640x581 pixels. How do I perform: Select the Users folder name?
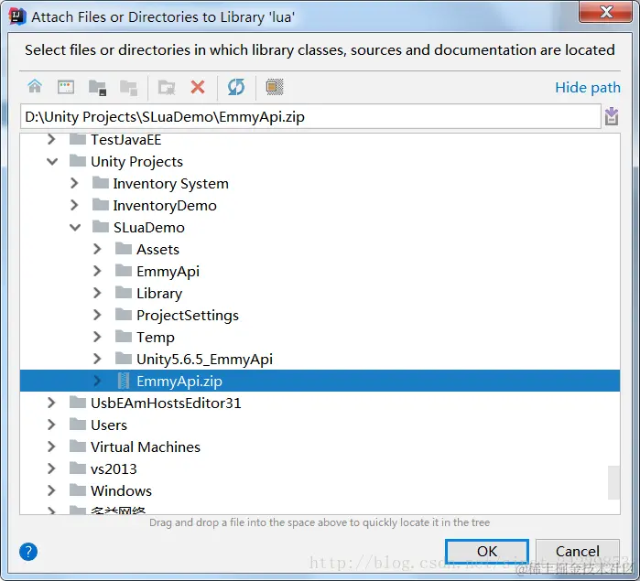(x=109, y=425)
